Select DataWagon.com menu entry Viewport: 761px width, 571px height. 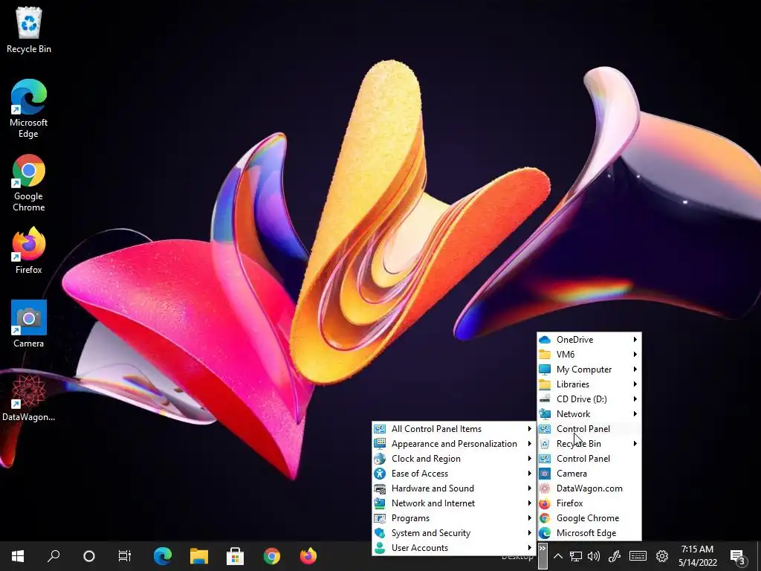[589, 488]
